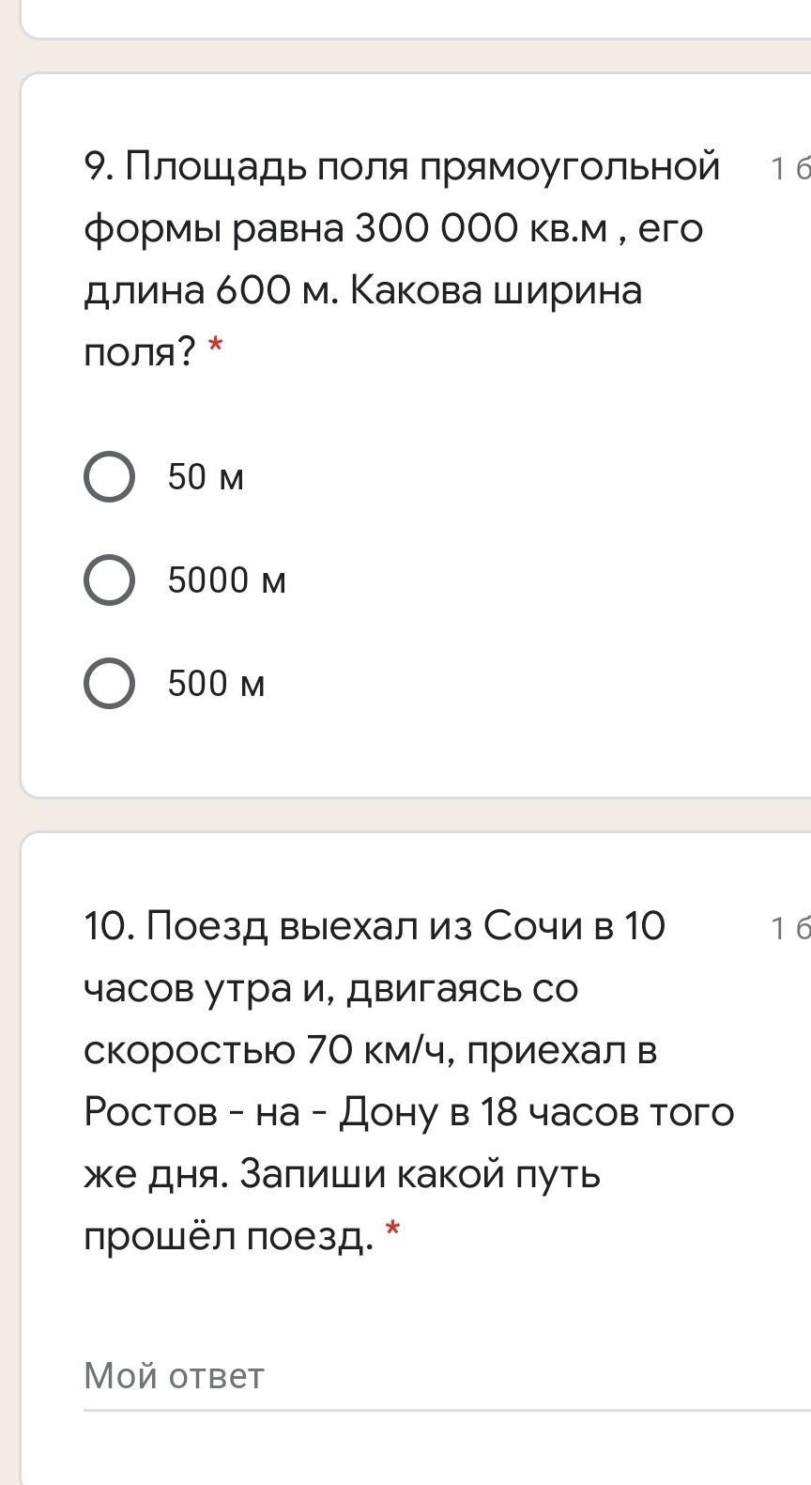Pick the '500 м' radio button

pos(109,683)
